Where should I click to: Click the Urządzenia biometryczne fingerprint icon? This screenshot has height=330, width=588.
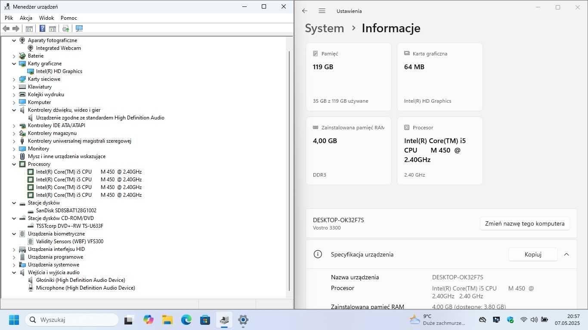[x=22, y=234]
